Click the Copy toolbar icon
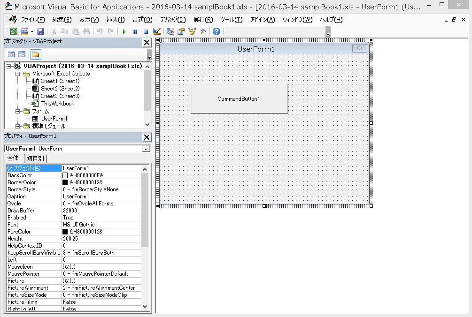The height and width of the screenshot is (317, 472). pyautogui.click(x=64, y=31)
